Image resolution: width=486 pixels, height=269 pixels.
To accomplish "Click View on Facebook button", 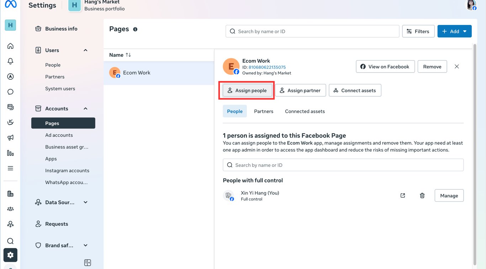I will point(385,67).
